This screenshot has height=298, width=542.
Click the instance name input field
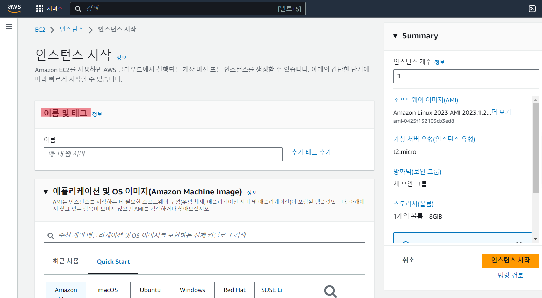point(163,154)
